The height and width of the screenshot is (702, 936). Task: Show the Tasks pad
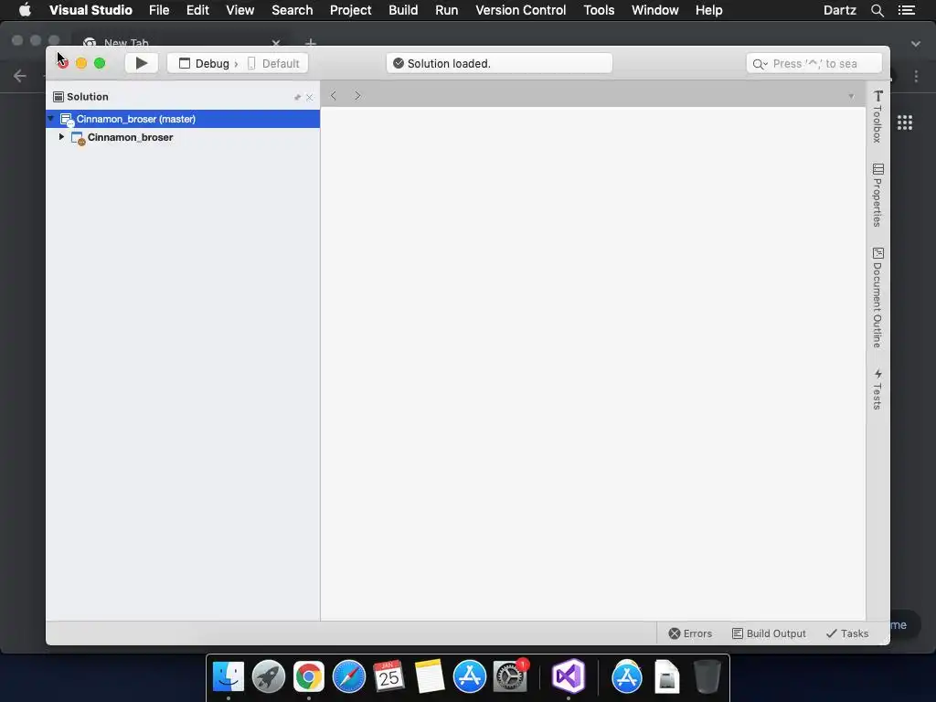847,633
